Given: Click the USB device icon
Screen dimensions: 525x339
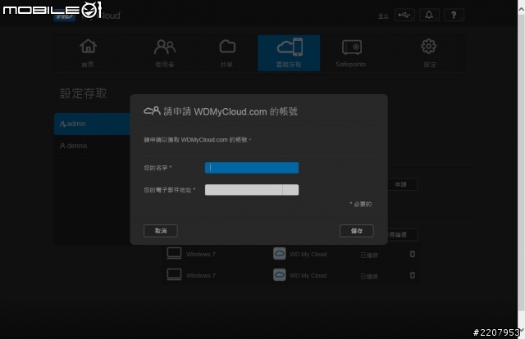Looking at the screenshot, I should pyautogui.click(x=404, y=15).
